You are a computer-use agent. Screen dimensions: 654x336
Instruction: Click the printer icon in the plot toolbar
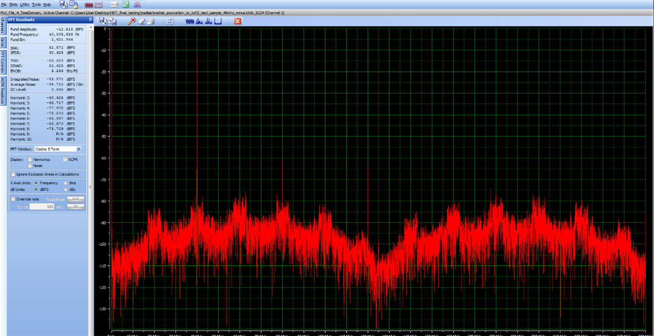[150, 21]
